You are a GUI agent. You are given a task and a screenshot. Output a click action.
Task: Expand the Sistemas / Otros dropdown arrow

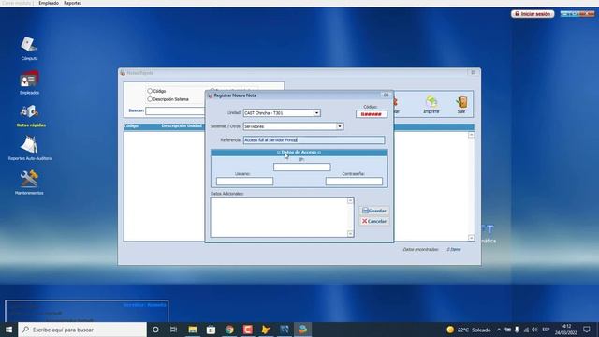(x=340, y=126)
